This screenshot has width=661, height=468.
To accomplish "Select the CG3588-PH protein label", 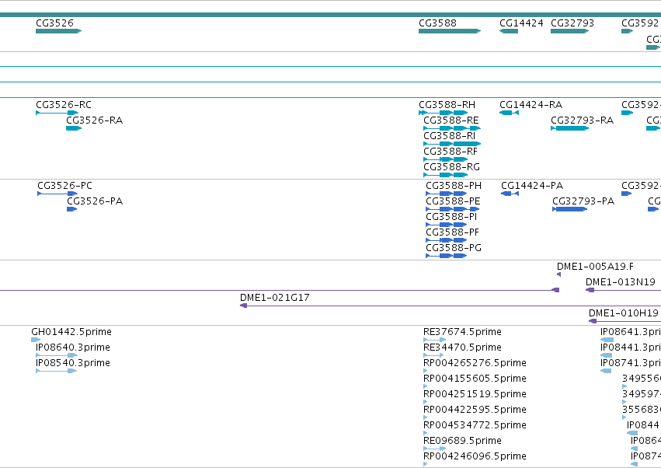I will 454,186.
